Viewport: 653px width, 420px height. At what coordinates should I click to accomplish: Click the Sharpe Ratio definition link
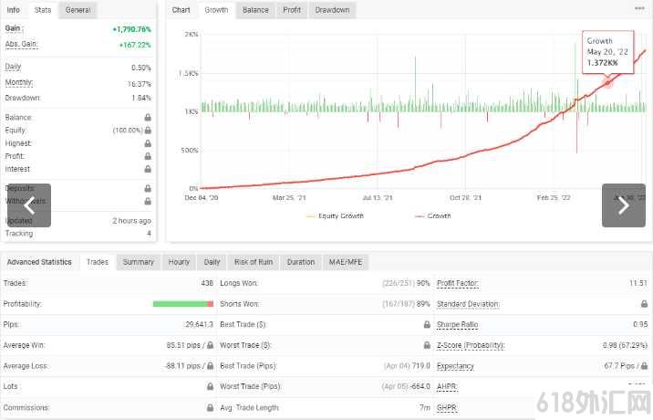coord(457,324)
